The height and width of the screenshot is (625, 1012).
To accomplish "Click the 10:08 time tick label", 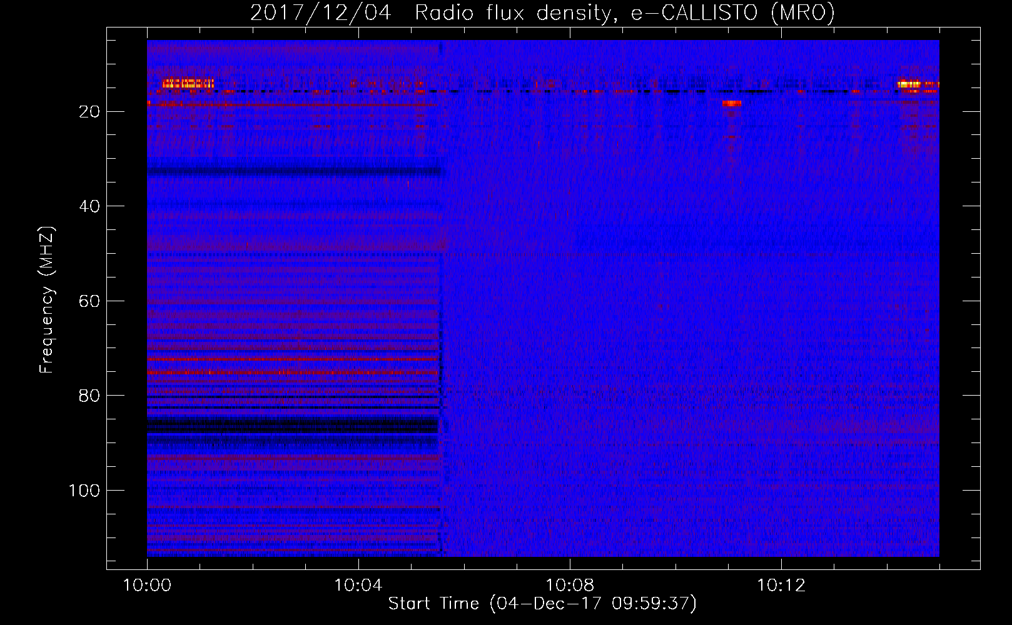I will point(570,585).
